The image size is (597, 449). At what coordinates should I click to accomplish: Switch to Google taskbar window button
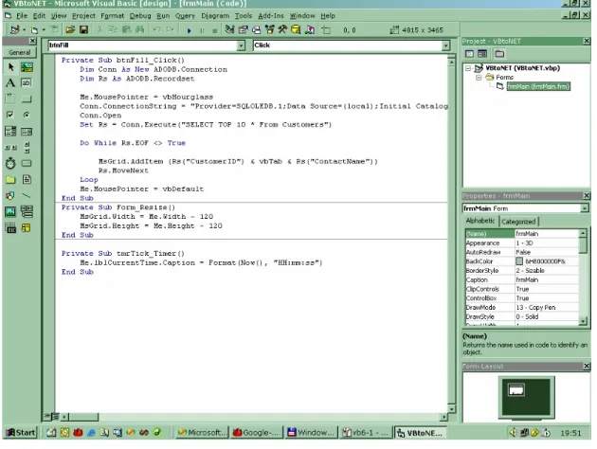(x=257, y=433)
